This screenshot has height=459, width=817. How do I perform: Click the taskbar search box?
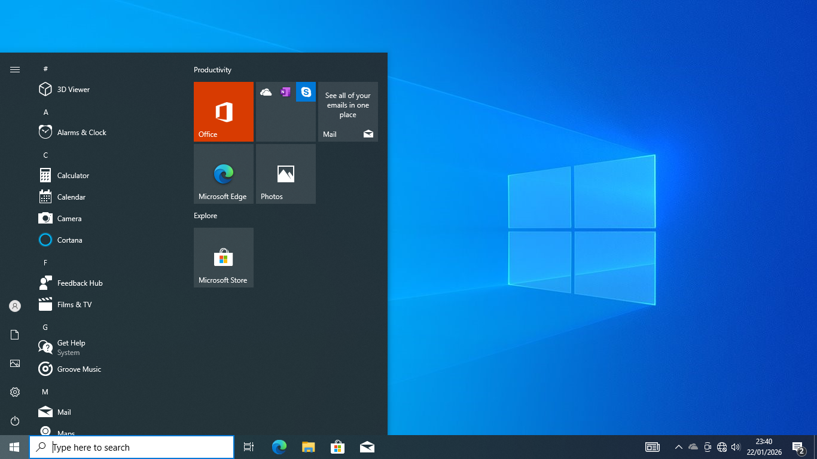point(132,447)
